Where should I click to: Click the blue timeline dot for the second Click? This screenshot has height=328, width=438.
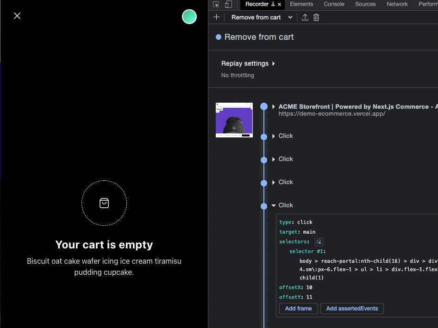[x=264, y=159]
